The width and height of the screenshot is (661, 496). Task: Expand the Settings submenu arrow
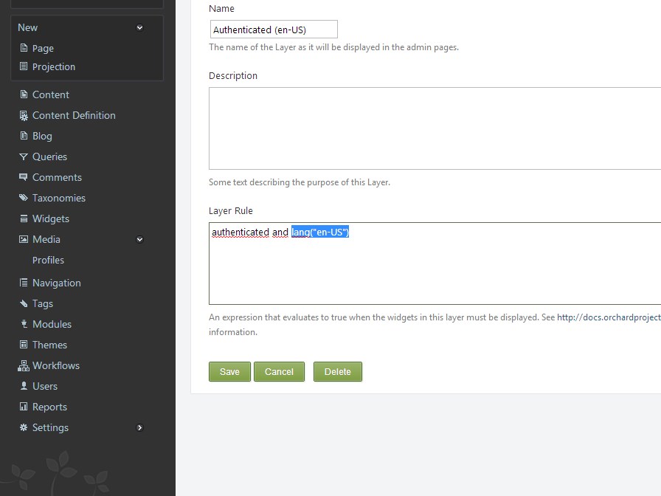[139, 427]
